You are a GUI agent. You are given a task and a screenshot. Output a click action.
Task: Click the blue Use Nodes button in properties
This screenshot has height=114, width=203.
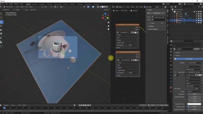(188, 59)
